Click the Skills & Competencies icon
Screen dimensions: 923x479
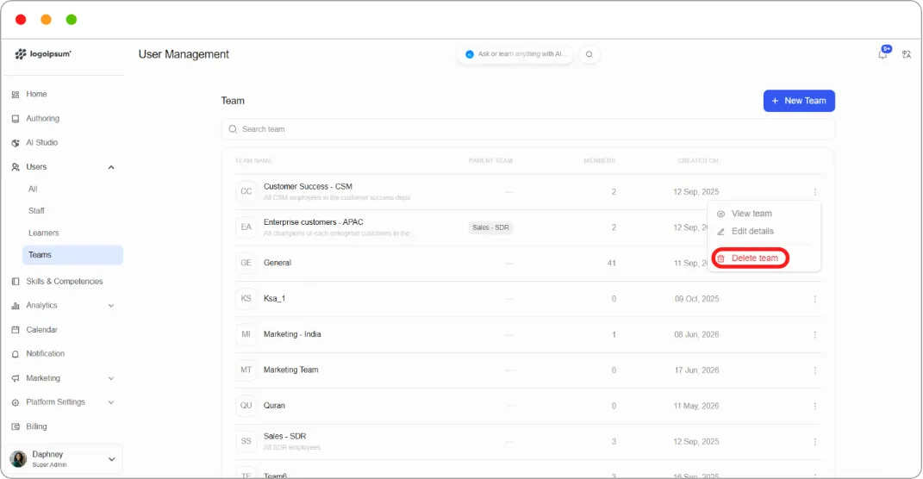[16, 281]
